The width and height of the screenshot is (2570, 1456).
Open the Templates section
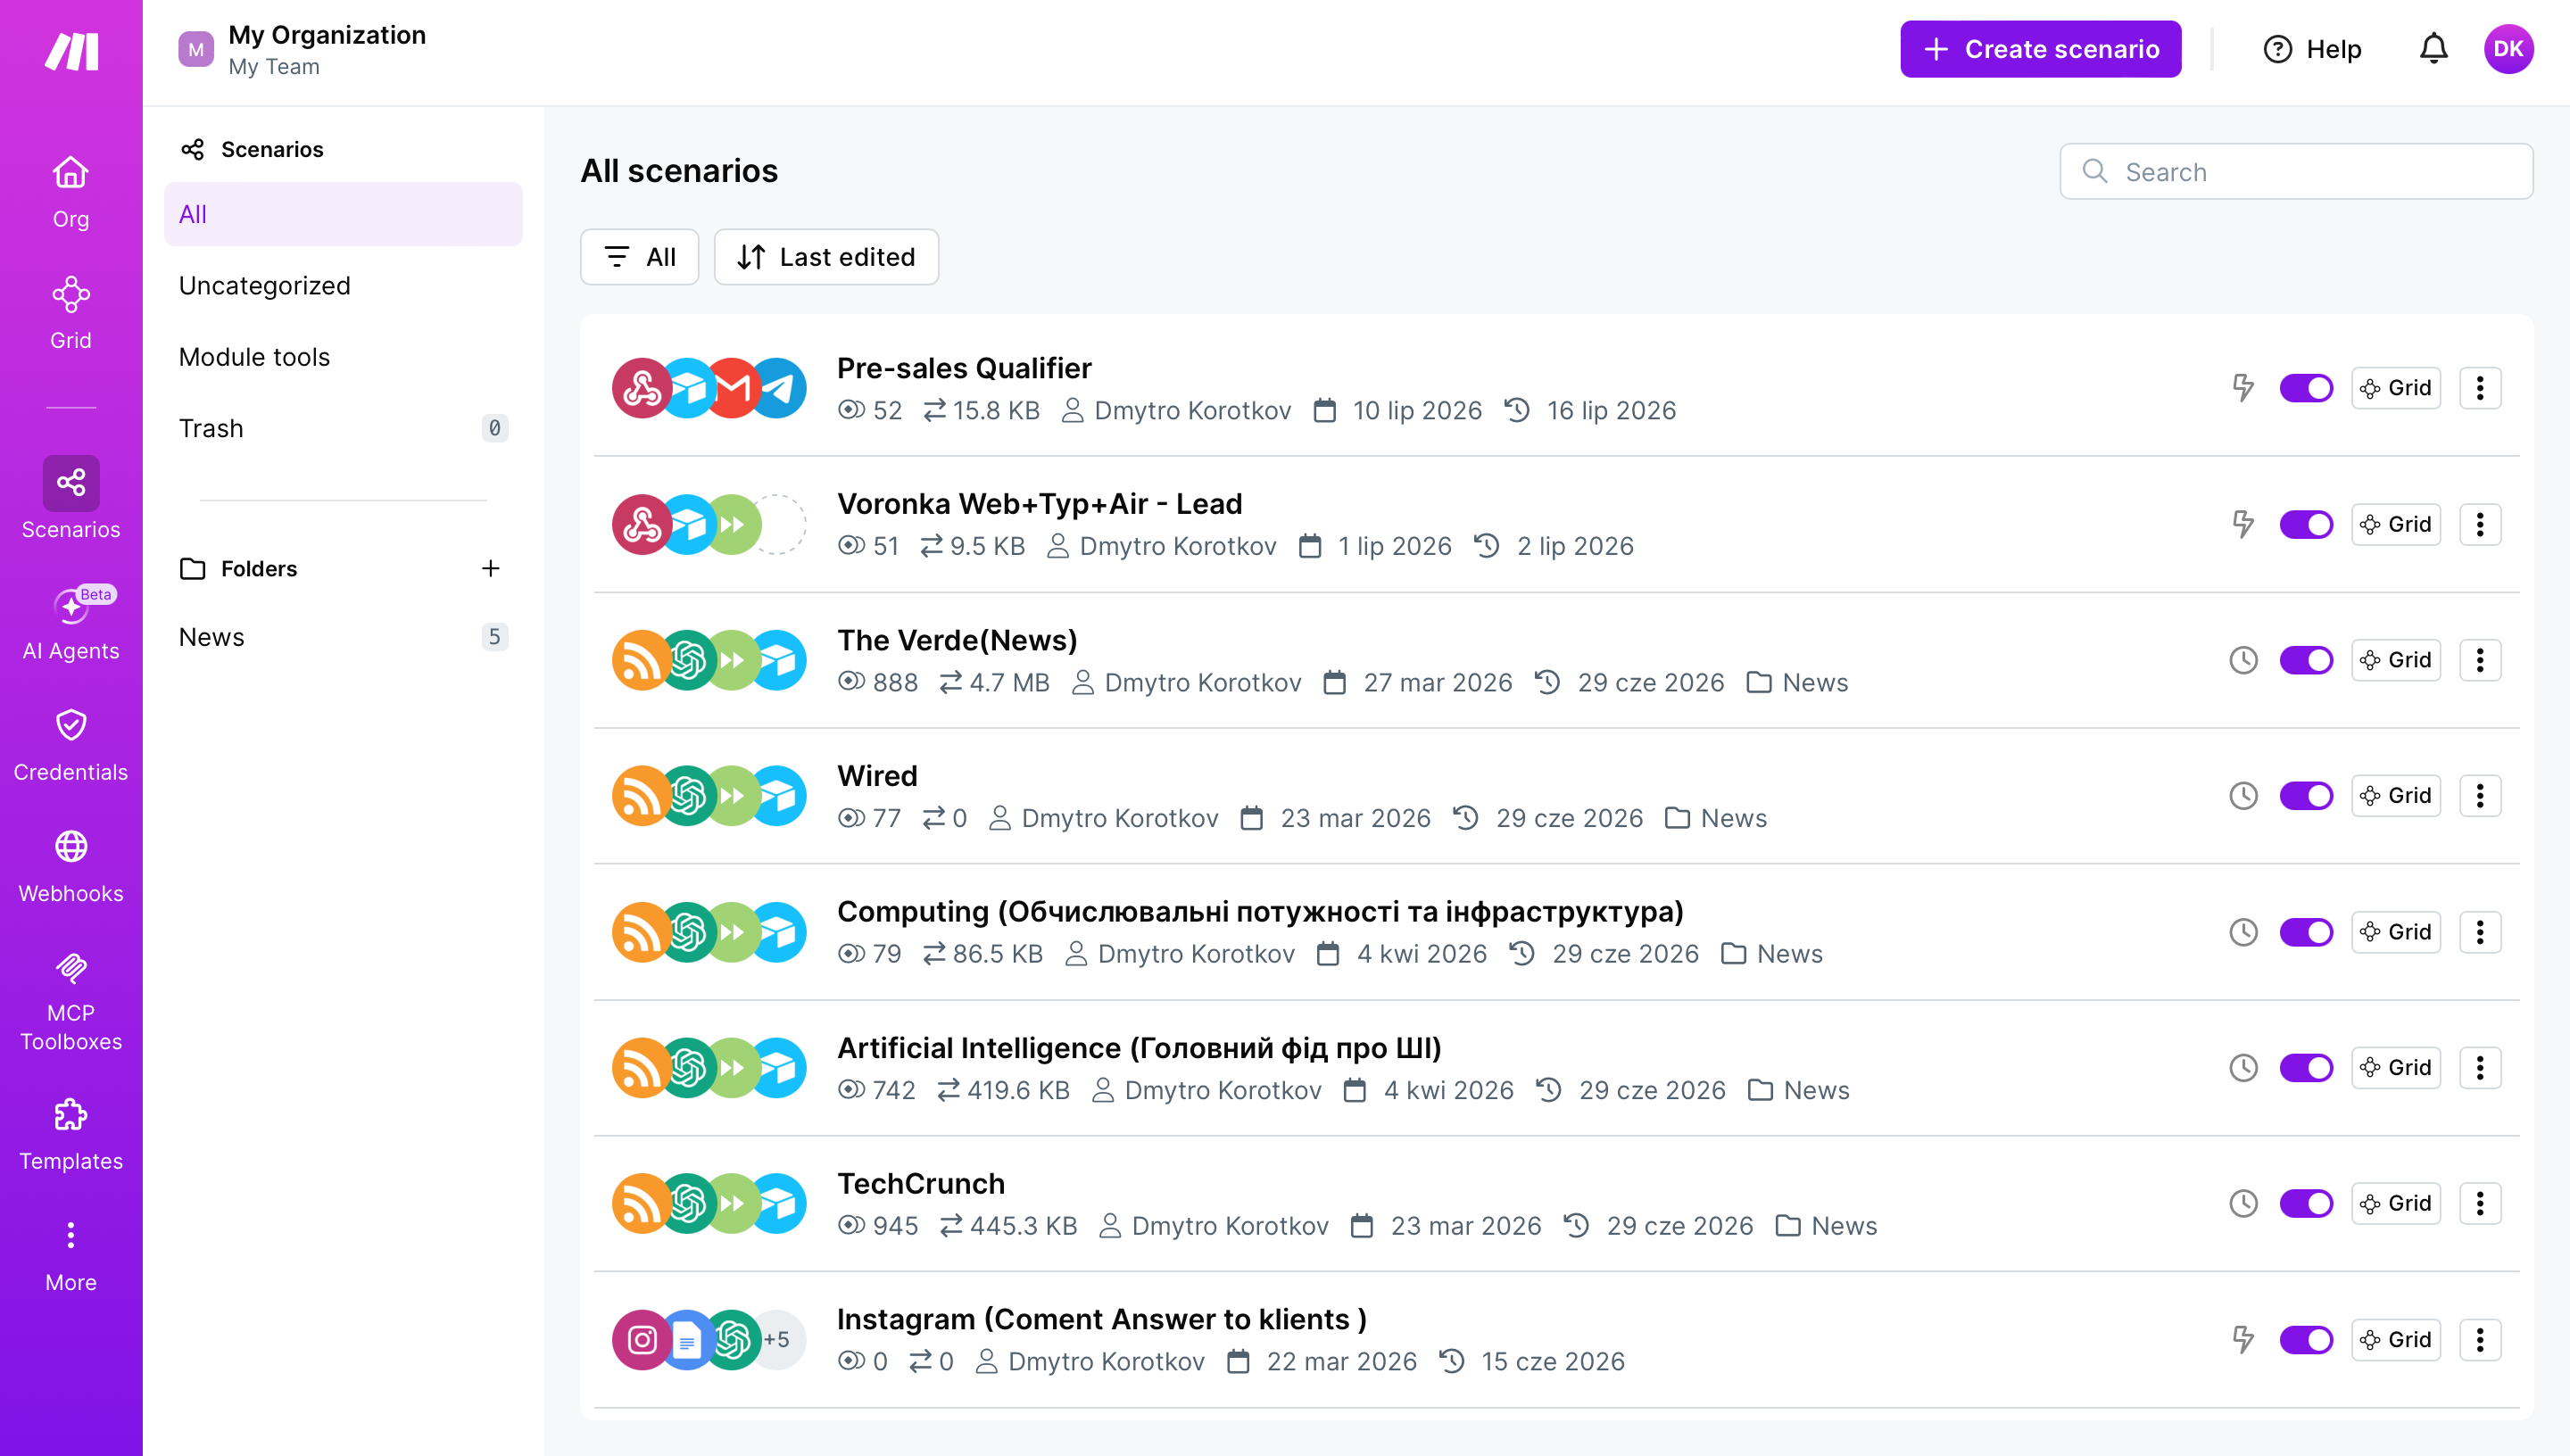click(x=71, y=1135)
